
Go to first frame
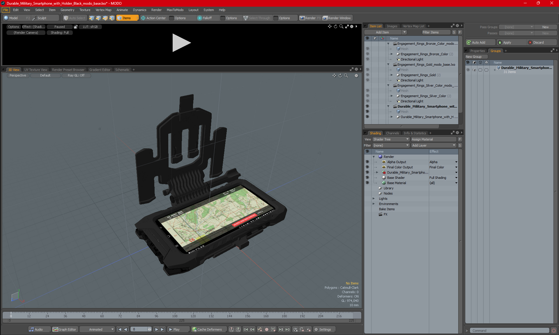[x=119, y=329]
